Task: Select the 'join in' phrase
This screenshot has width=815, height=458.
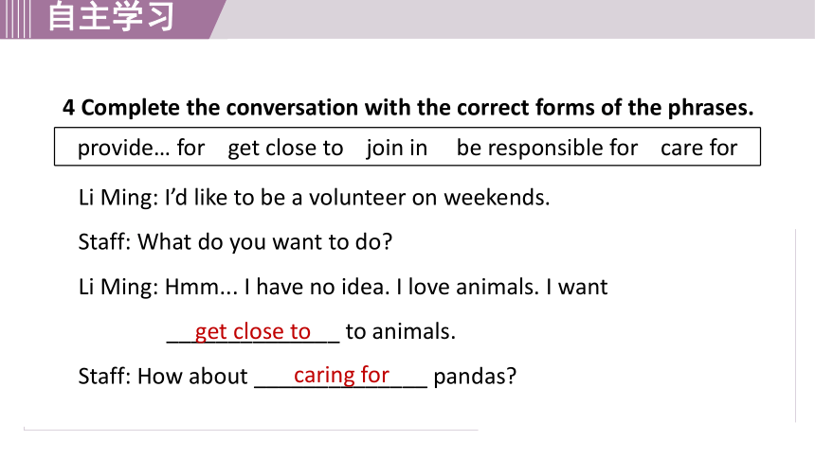Action: (x=396, y=148)
